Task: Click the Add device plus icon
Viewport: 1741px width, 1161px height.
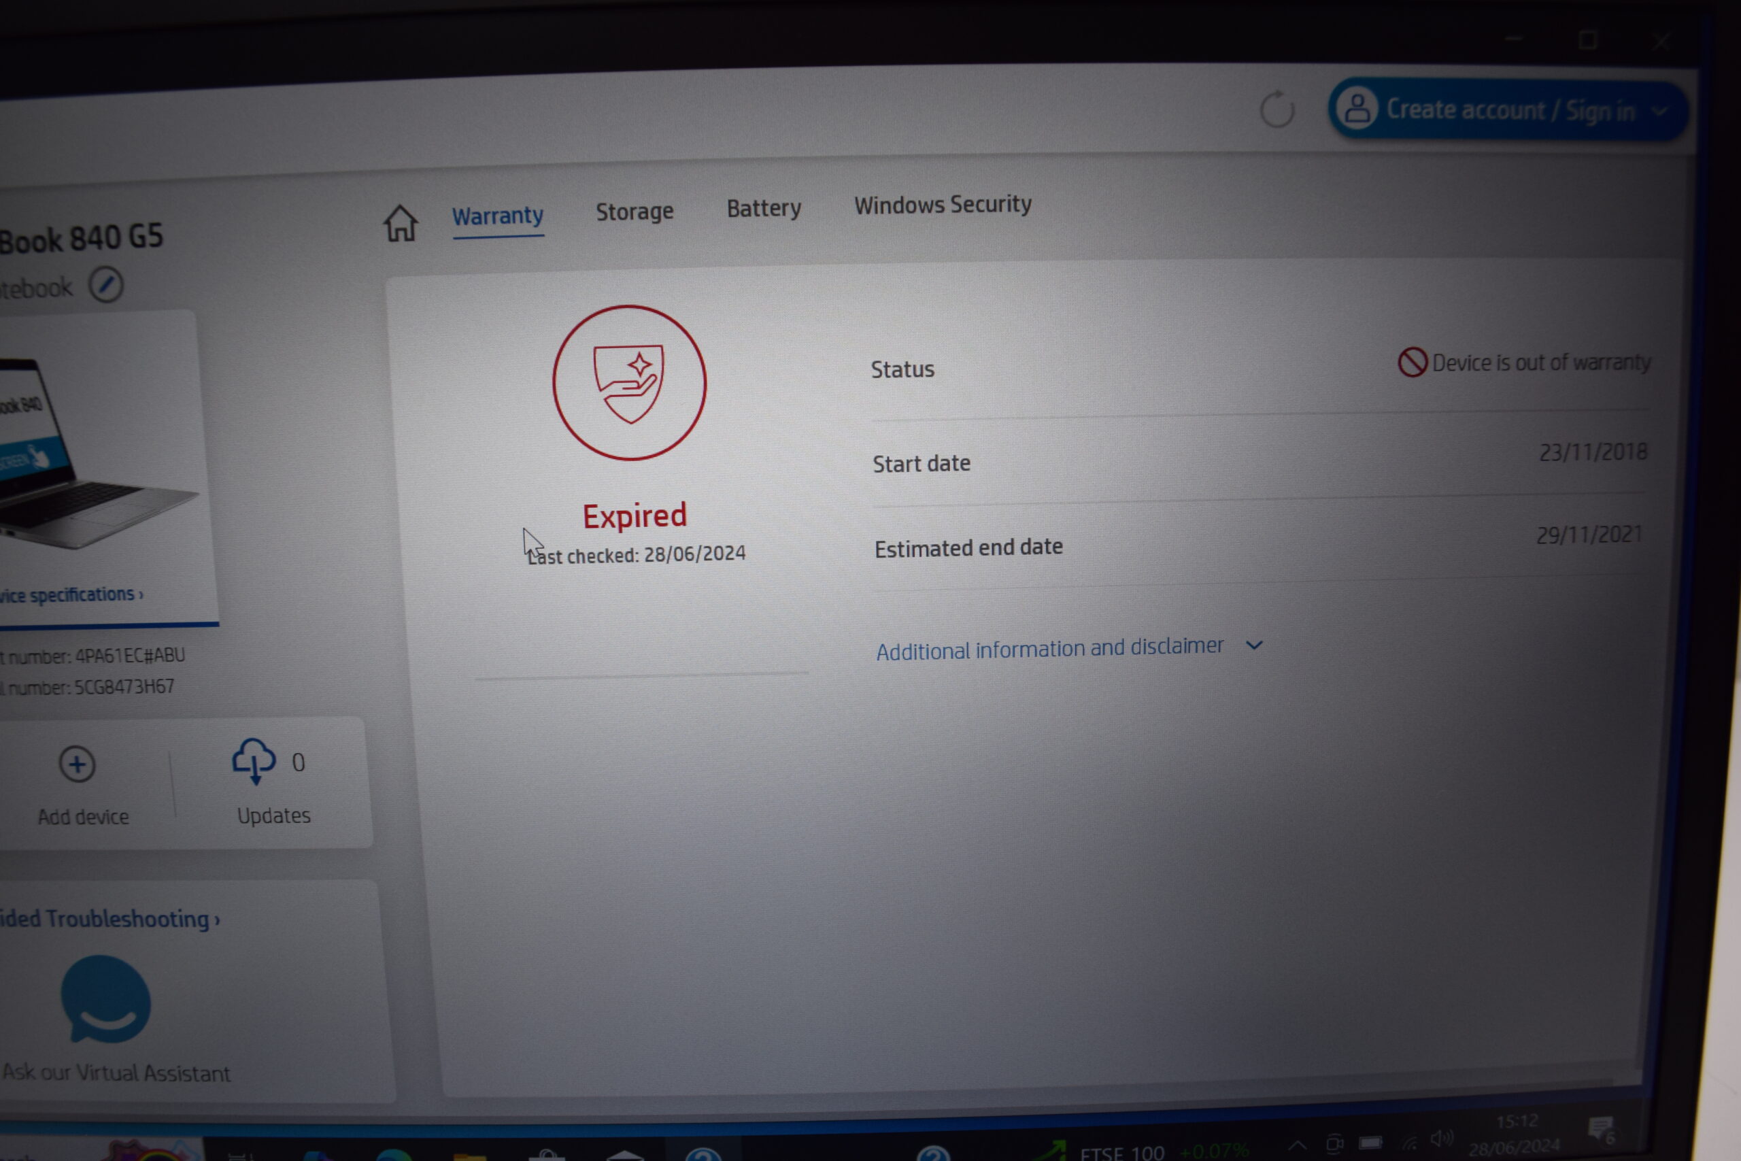Action: [77, 764]
